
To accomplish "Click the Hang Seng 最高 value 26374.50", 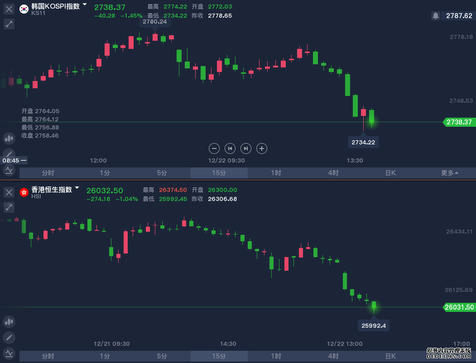I will coord(173,190).
